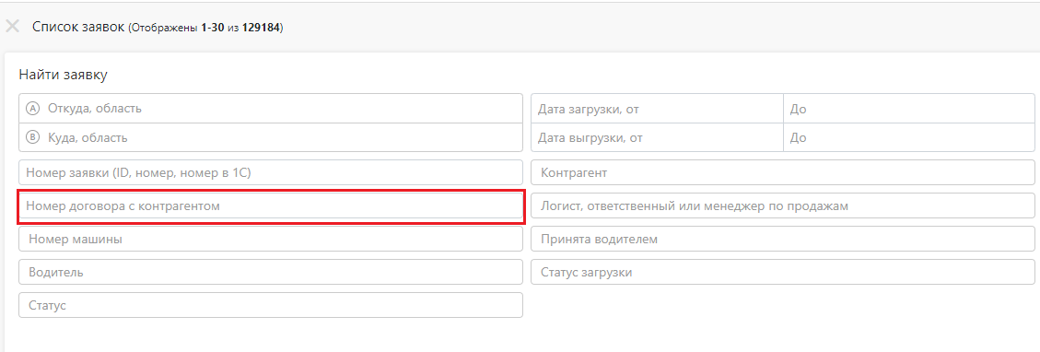Click the circled A origin icon
The height and width of the screenshot is (352, 1040).
32,108
